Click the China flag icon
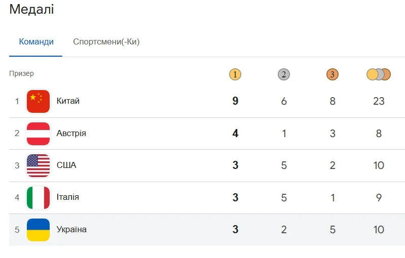The height and width of the screenshot is (258, 405). point(38,101)
